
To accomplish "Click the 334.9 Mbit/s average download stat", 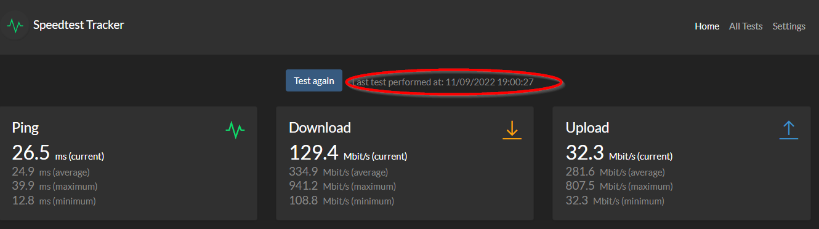I will coord(338,173).
